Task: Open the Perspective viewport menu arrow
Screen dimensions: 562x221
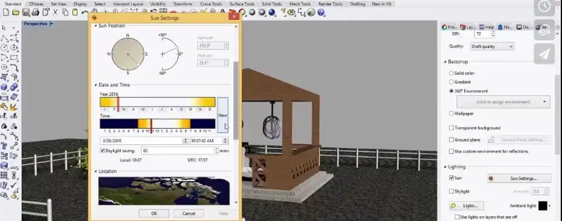Action: point(51,24)
